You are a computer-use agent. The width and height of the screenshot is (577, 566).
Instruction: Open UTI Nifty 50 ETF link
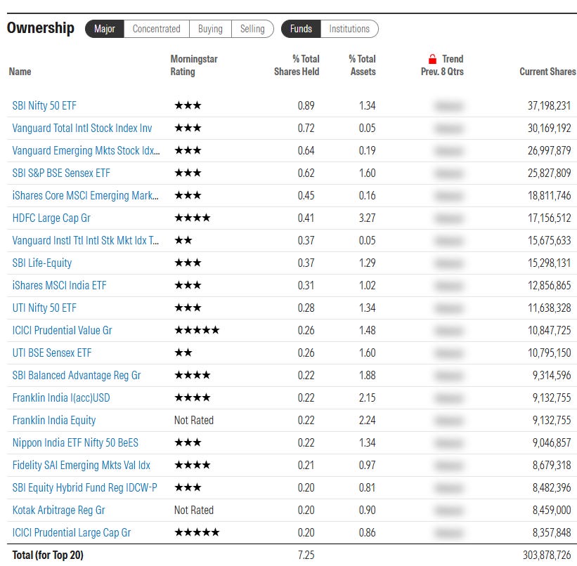pyautogui.click(x=44, y=308)
